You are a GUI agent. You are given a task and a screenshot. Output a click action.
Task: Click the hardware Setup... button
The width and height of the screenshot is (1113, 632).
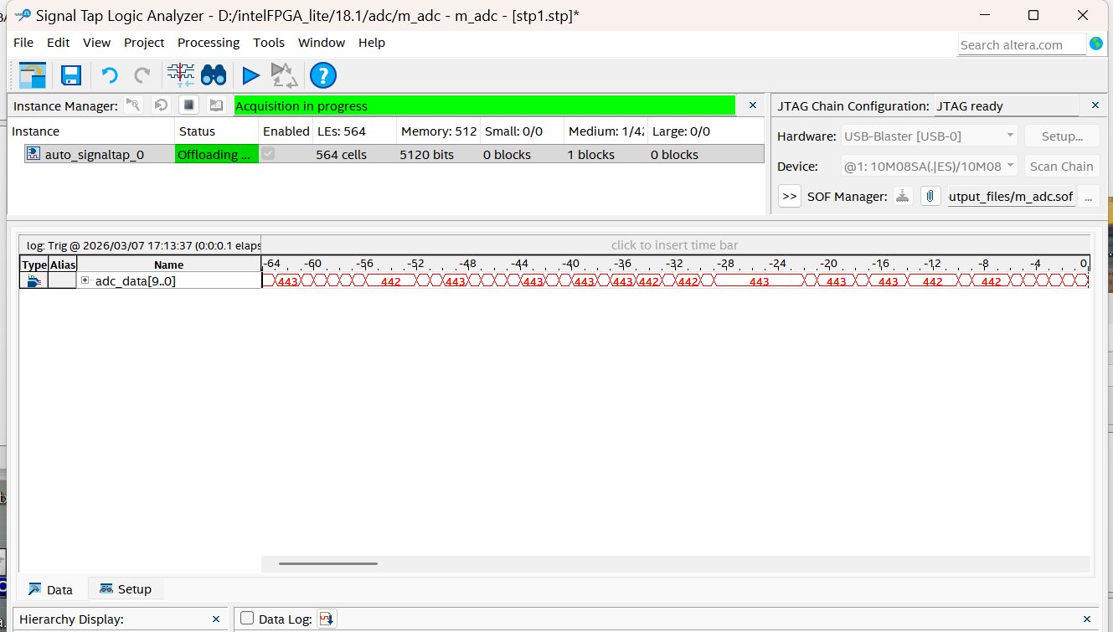point(1061,136)
